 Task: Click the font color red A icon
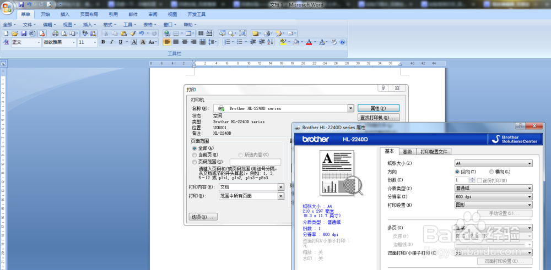[x=309, y=42]
